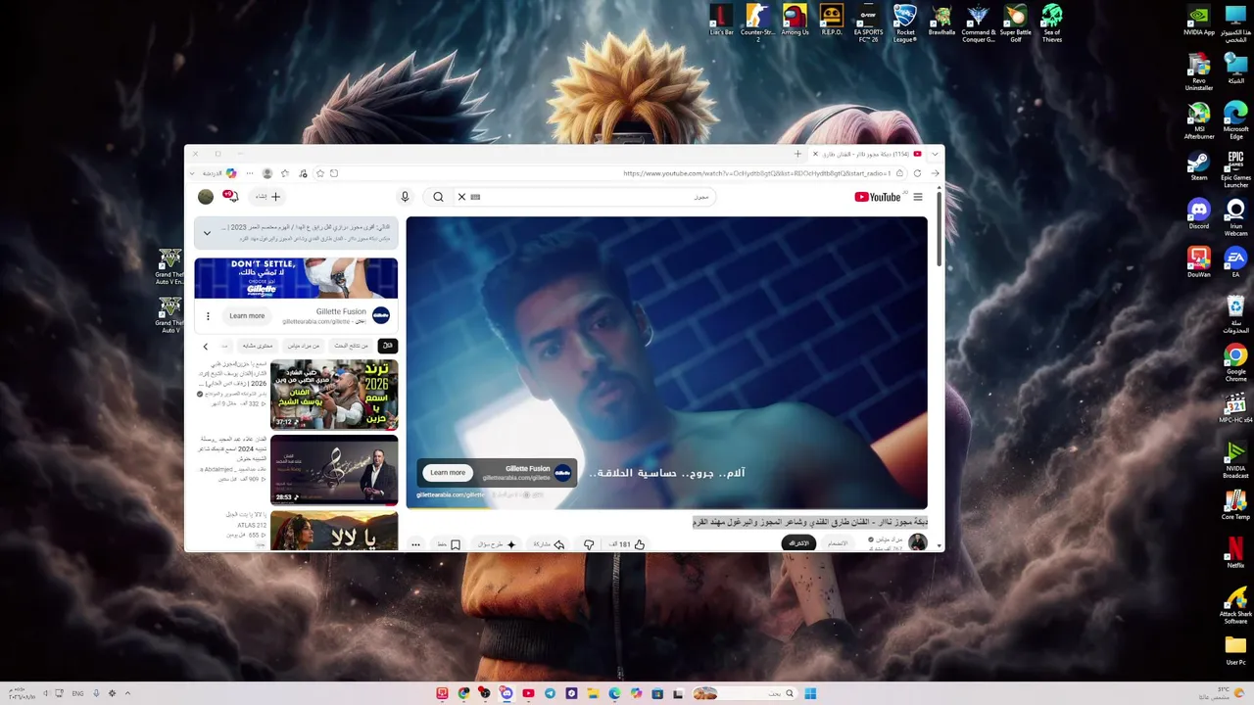The width and height of the screenshot is (1254, 705).
Task: Switch input language via ENG indicator
Action: pos(78,693)
